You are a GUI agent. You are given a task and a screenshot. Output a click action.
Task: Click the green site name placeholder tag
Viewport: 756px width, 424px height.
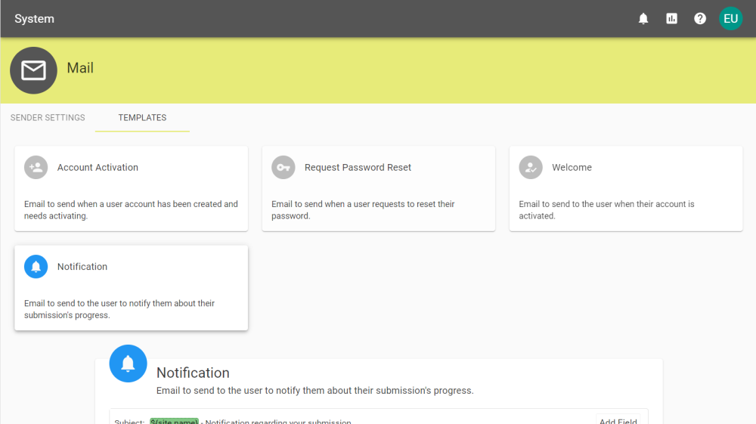click(174, 421)
